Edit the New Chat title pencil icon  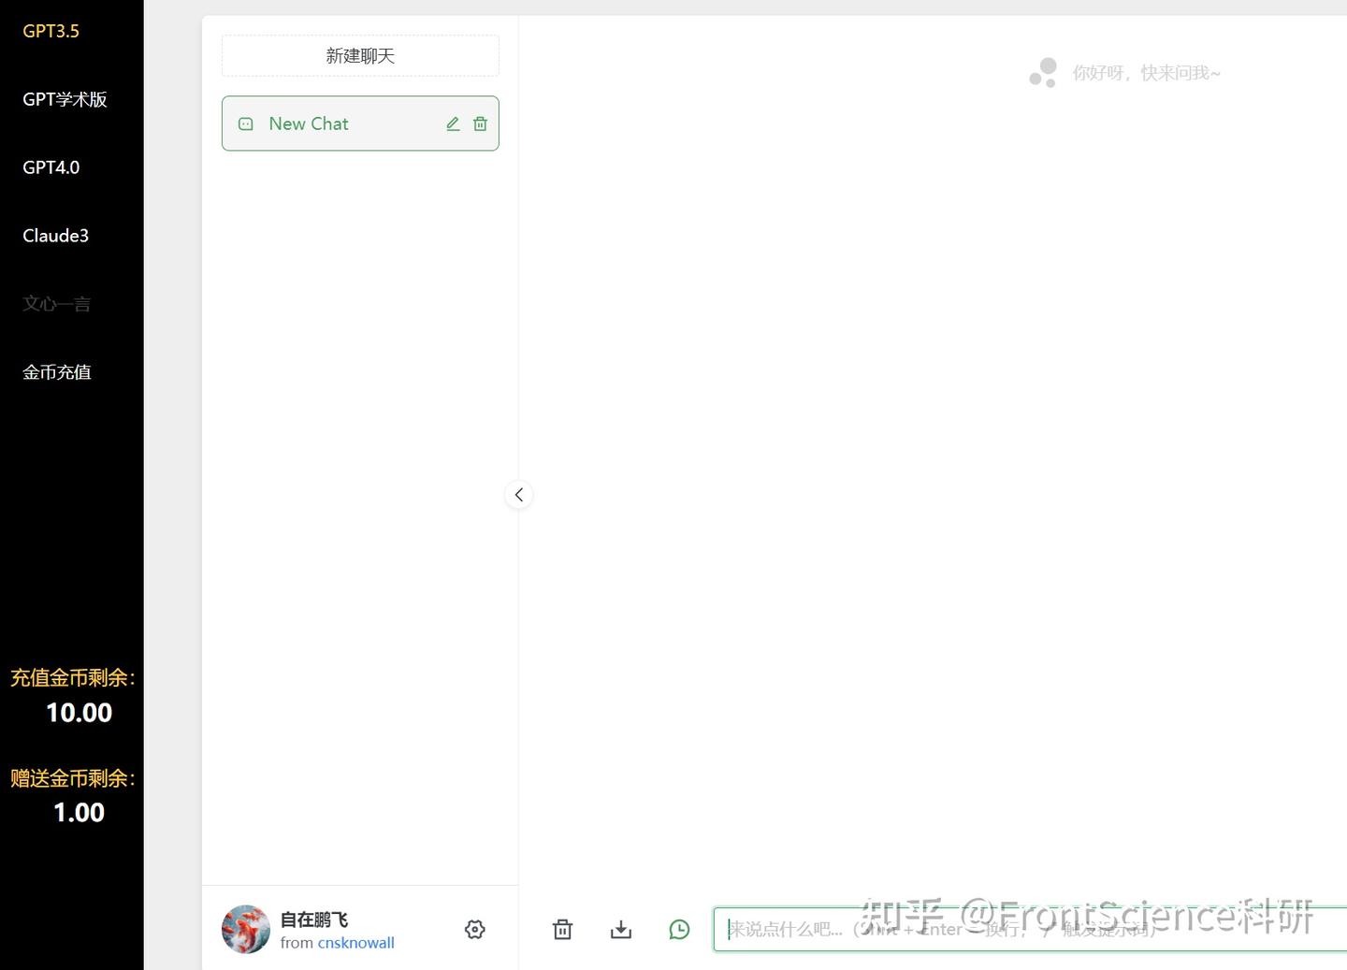click(453, 123)
